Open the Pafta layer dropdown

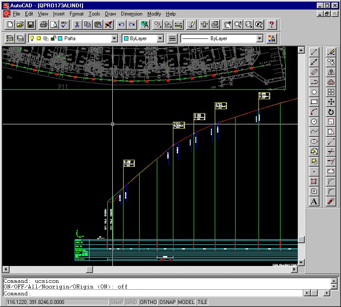[x=114, y=38]
